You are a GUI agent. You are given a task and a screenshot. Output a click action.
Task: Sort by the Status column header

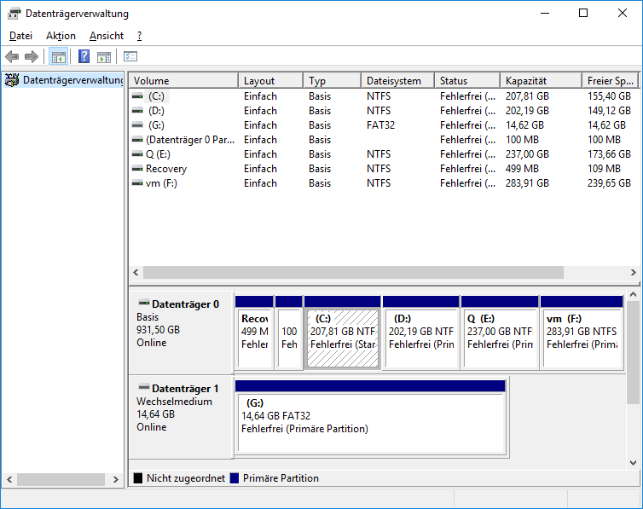tap(467, 81)
